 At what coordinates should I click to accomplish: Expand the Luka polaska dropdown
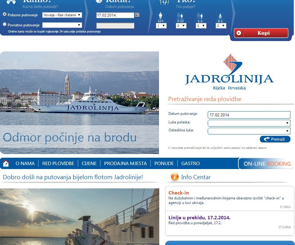(249, 123)
